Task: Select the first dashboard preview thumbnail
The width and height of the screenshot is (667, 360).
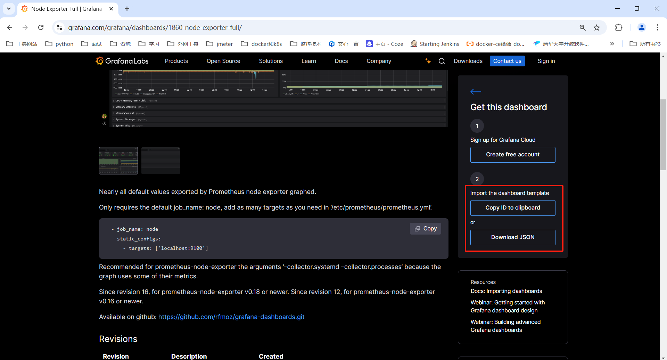Action: pos(118,161)
